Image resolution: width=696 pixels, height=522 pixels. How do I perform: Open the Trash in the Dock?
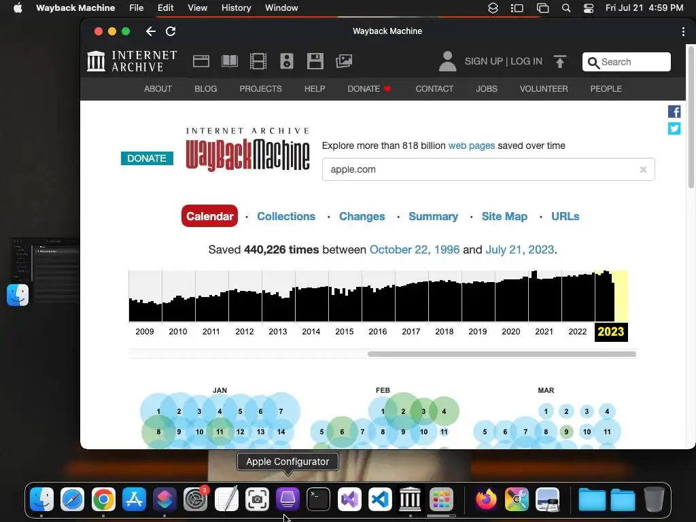coord(654,500)
